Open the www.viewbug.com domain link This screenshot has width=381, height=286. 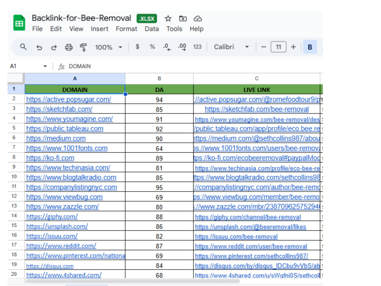click(64, 196)
